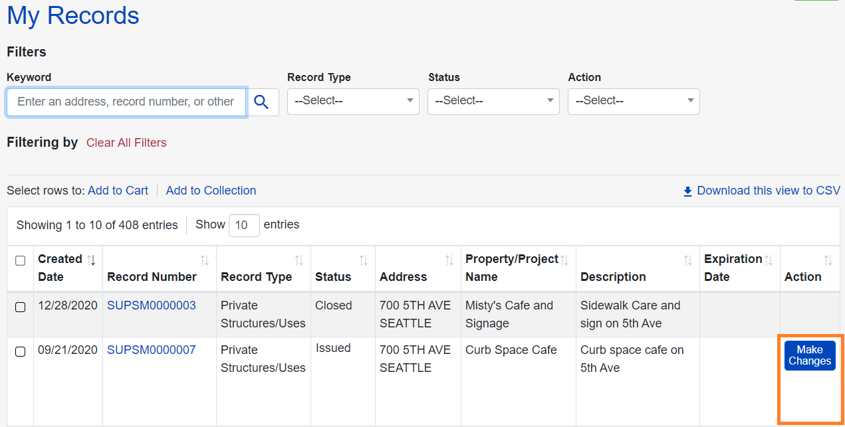845x427 pixels.
Task: Sort by Status column arrows
Action: (364, 260)
